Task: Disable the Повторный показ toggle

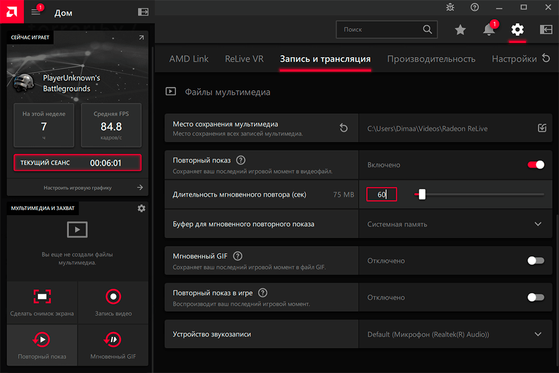Action: coord(536,165)
